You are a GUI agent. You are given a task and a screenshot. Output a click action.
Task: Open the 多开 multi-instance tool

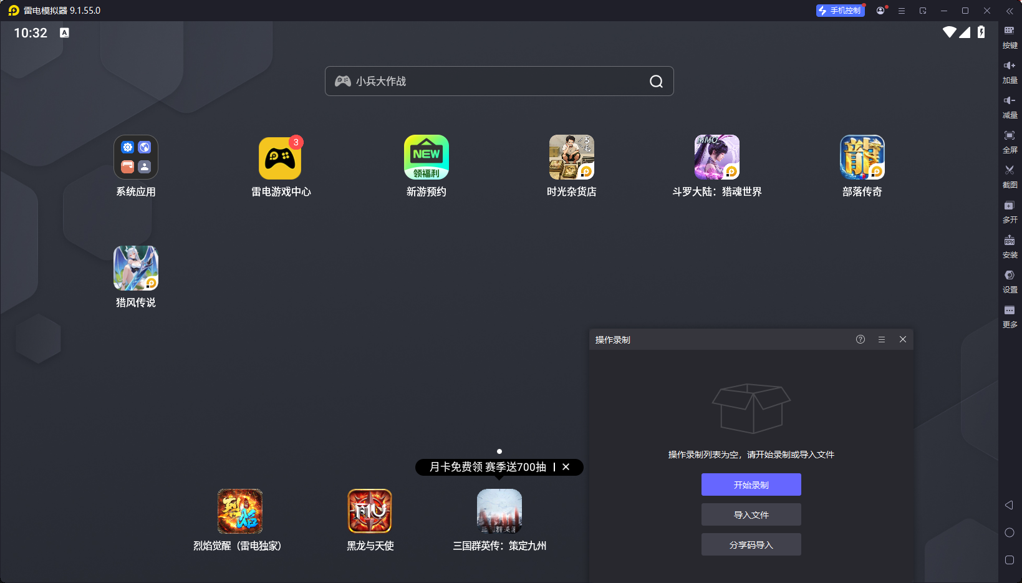(x=1009, y=210)
